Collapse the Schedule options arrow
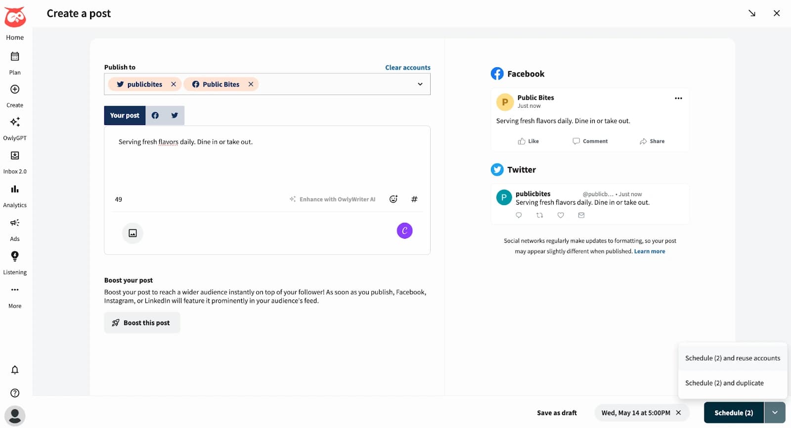Viewport: 791px width, 428px height. (x=775, y=413)
